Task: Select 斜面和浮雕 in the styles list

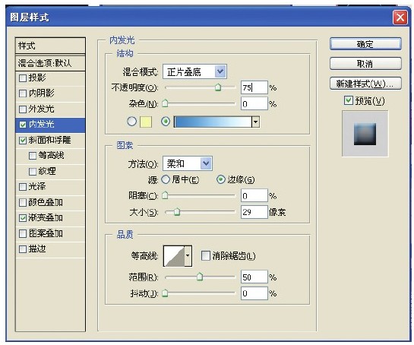Action: point(50,140)
